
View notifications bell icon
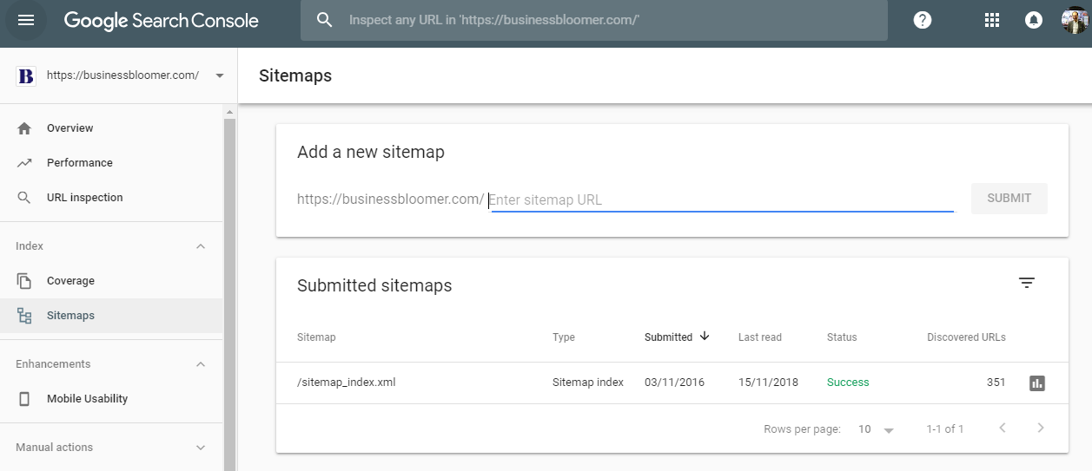[x=1034, y=20]
